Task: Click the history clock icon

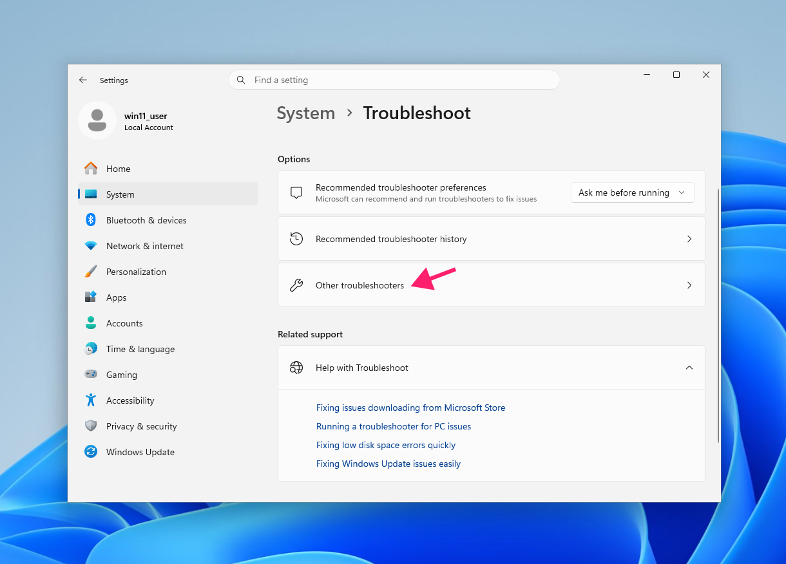Action: pyautogui.click(x=296, y=239)
